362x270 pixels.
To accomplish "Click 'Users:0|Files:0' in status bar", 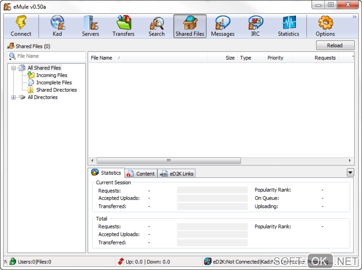I will coord(35,262).
